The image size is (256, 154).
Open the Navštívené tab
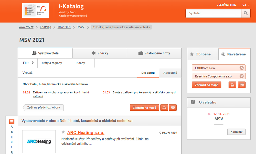coord(234,54)
